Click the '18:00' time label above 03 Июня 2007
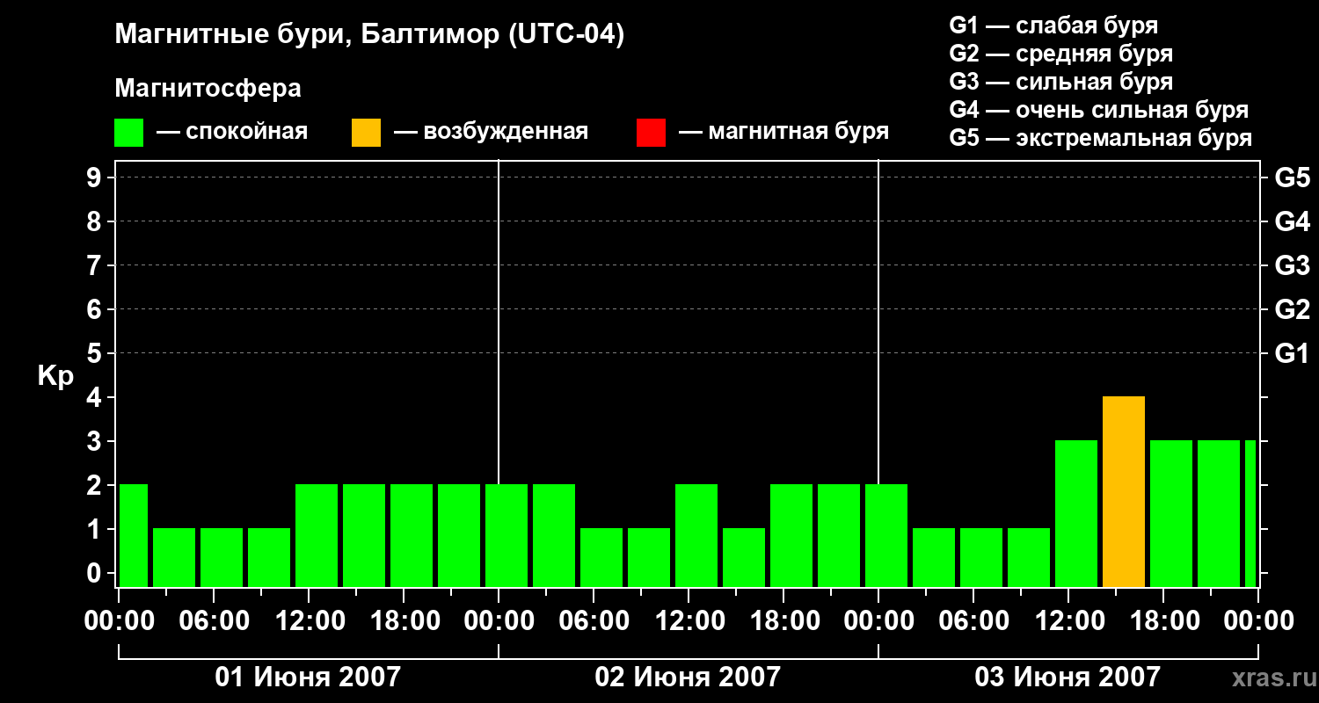Viewport: 1319px width, 703px height. click(1163, 621)
